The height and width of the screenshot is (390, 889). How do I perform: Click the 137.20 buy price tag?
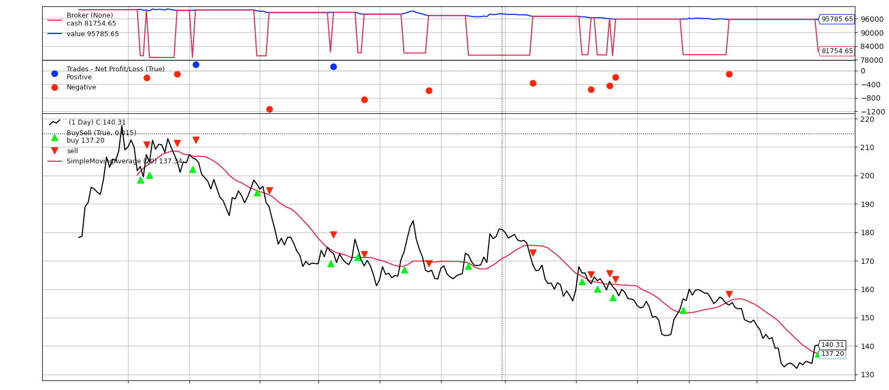pos(832,354)
